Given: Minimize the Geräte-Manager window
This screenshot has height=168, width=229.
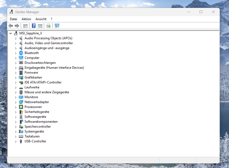Looking at the screenshot, I should [x=189, y=12].
